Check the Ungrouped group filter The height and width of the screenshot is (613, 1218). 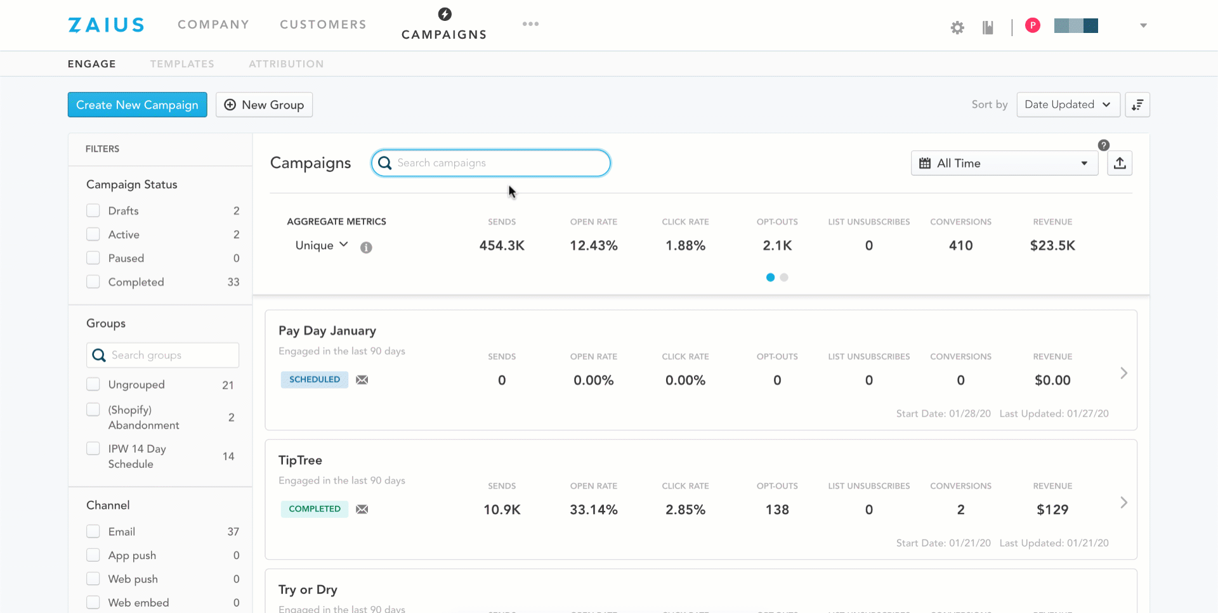[x=93, y=384]
